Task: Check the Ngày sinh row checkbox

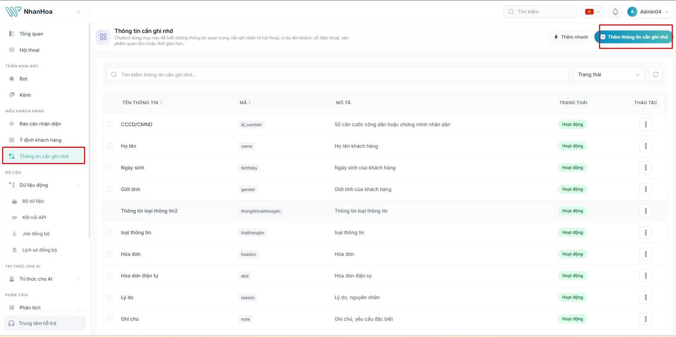Action: 110,167
